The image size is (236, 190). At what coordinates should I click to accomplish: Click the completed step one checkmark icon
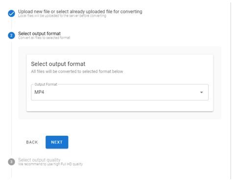point(11,13)
